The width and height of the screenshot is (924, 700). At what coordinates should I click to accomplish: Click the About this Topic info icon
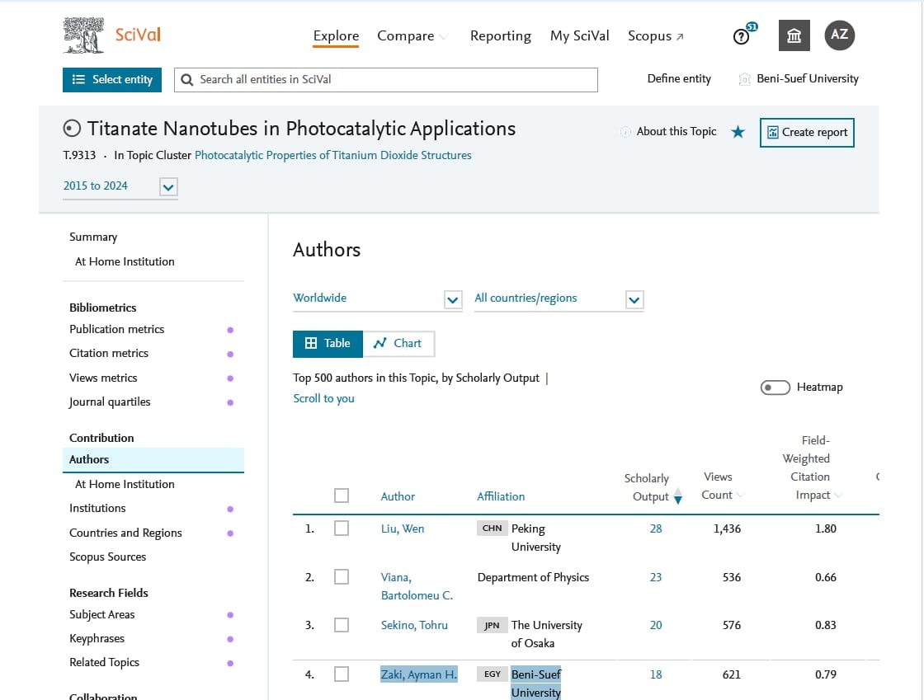(x=625, y=132)
